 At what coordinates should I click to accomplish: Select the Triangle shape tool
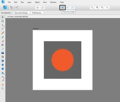click(3, 73)
